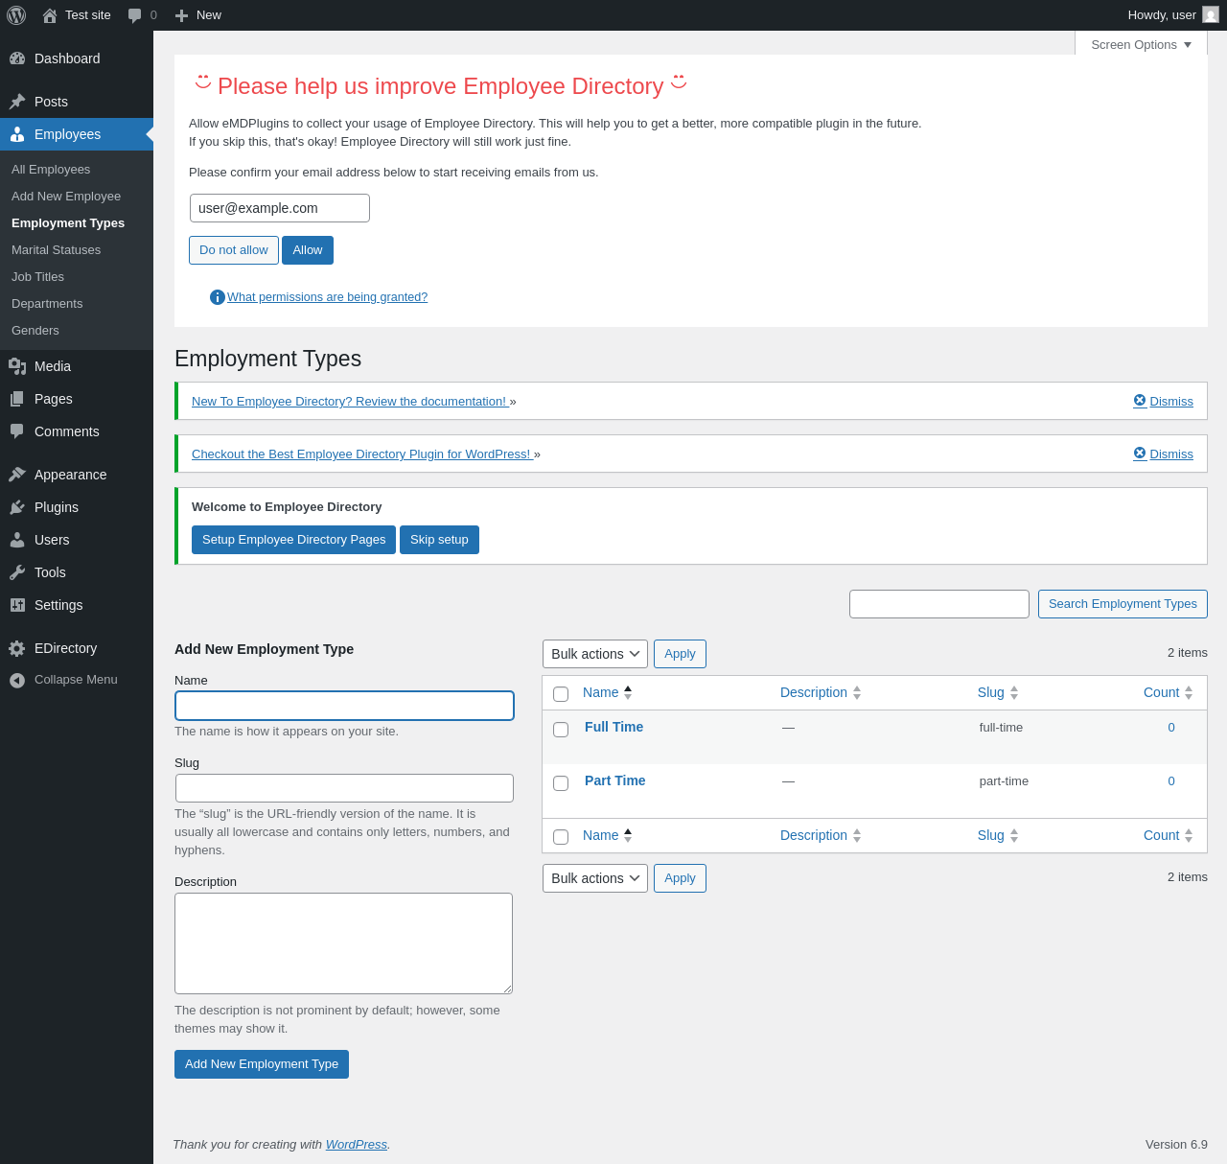
Task: Click the Add New Employment Type button
Action: [x=262, y=1064]
